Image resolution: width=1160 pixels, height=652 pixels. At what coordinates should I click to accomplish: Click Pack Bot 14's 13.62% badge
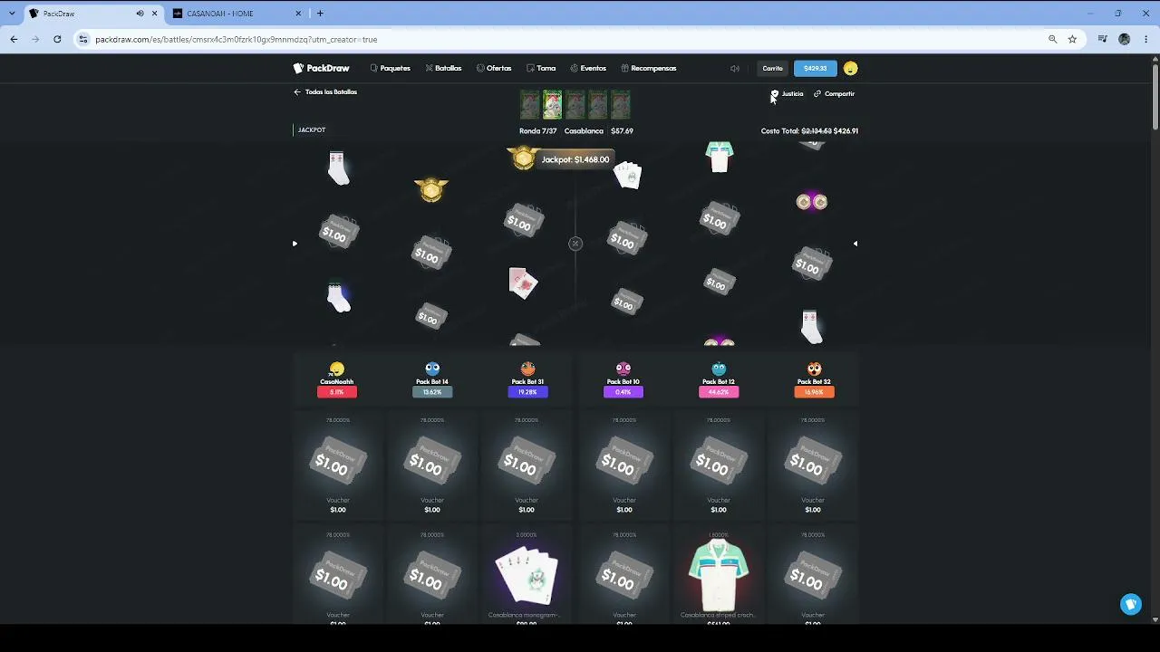(432, 392)
